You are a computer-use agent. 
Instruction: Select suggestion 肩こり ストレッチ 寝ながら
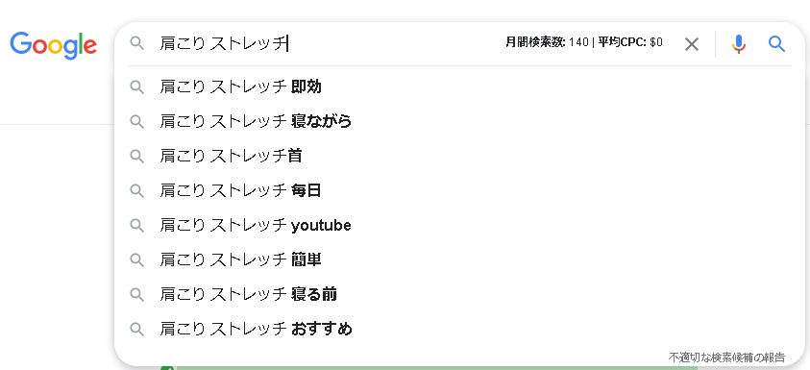[459, 121]
